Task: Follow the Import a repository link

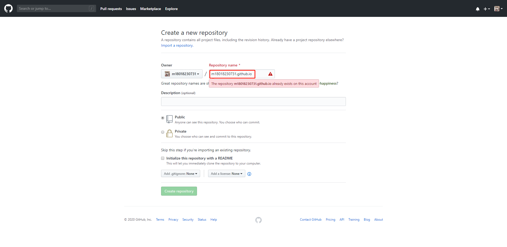Action: coord(177,45)
